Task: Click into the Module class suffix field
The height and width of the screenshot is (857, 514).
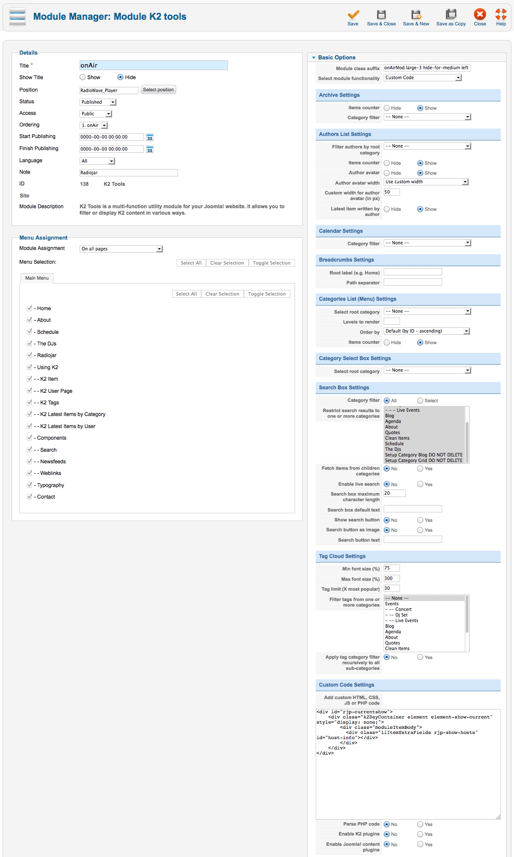Action: [x=427, y=68]
